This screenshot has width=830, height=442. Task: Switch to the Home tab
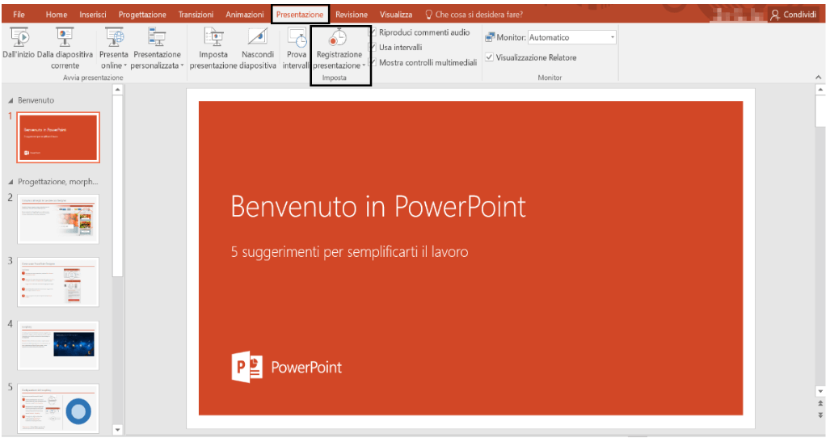coord(56,15)
